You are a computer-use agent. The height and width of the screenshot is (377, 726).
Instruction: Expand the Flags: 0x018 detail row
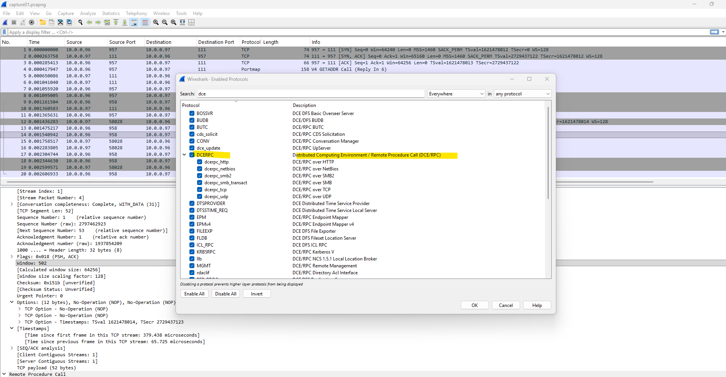pyautogui.click(x=12, y=257)
